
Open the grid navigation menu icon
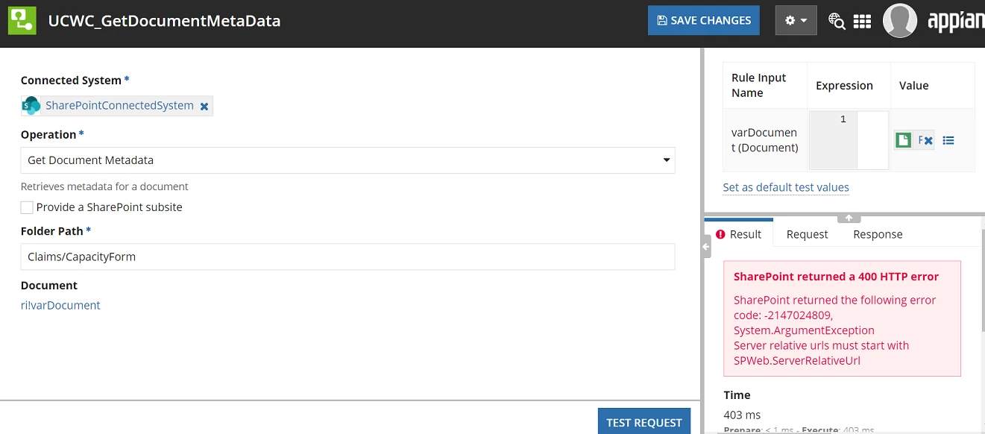click(x=862, y=21)
